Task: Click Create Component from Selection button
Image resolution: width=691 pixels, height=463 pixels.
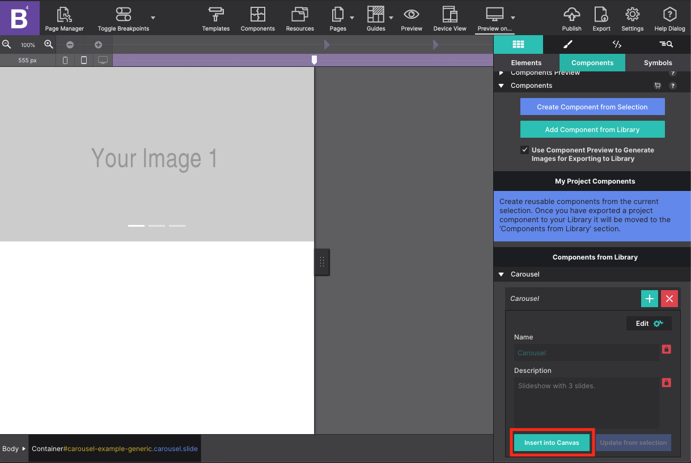Action: click(592, 107)
